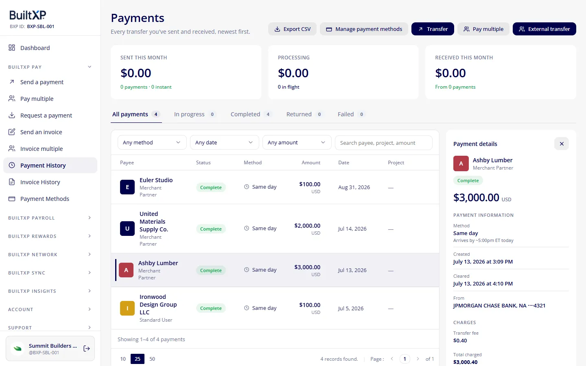Collapse the BuiltXP Pay section

click(50, 67)
